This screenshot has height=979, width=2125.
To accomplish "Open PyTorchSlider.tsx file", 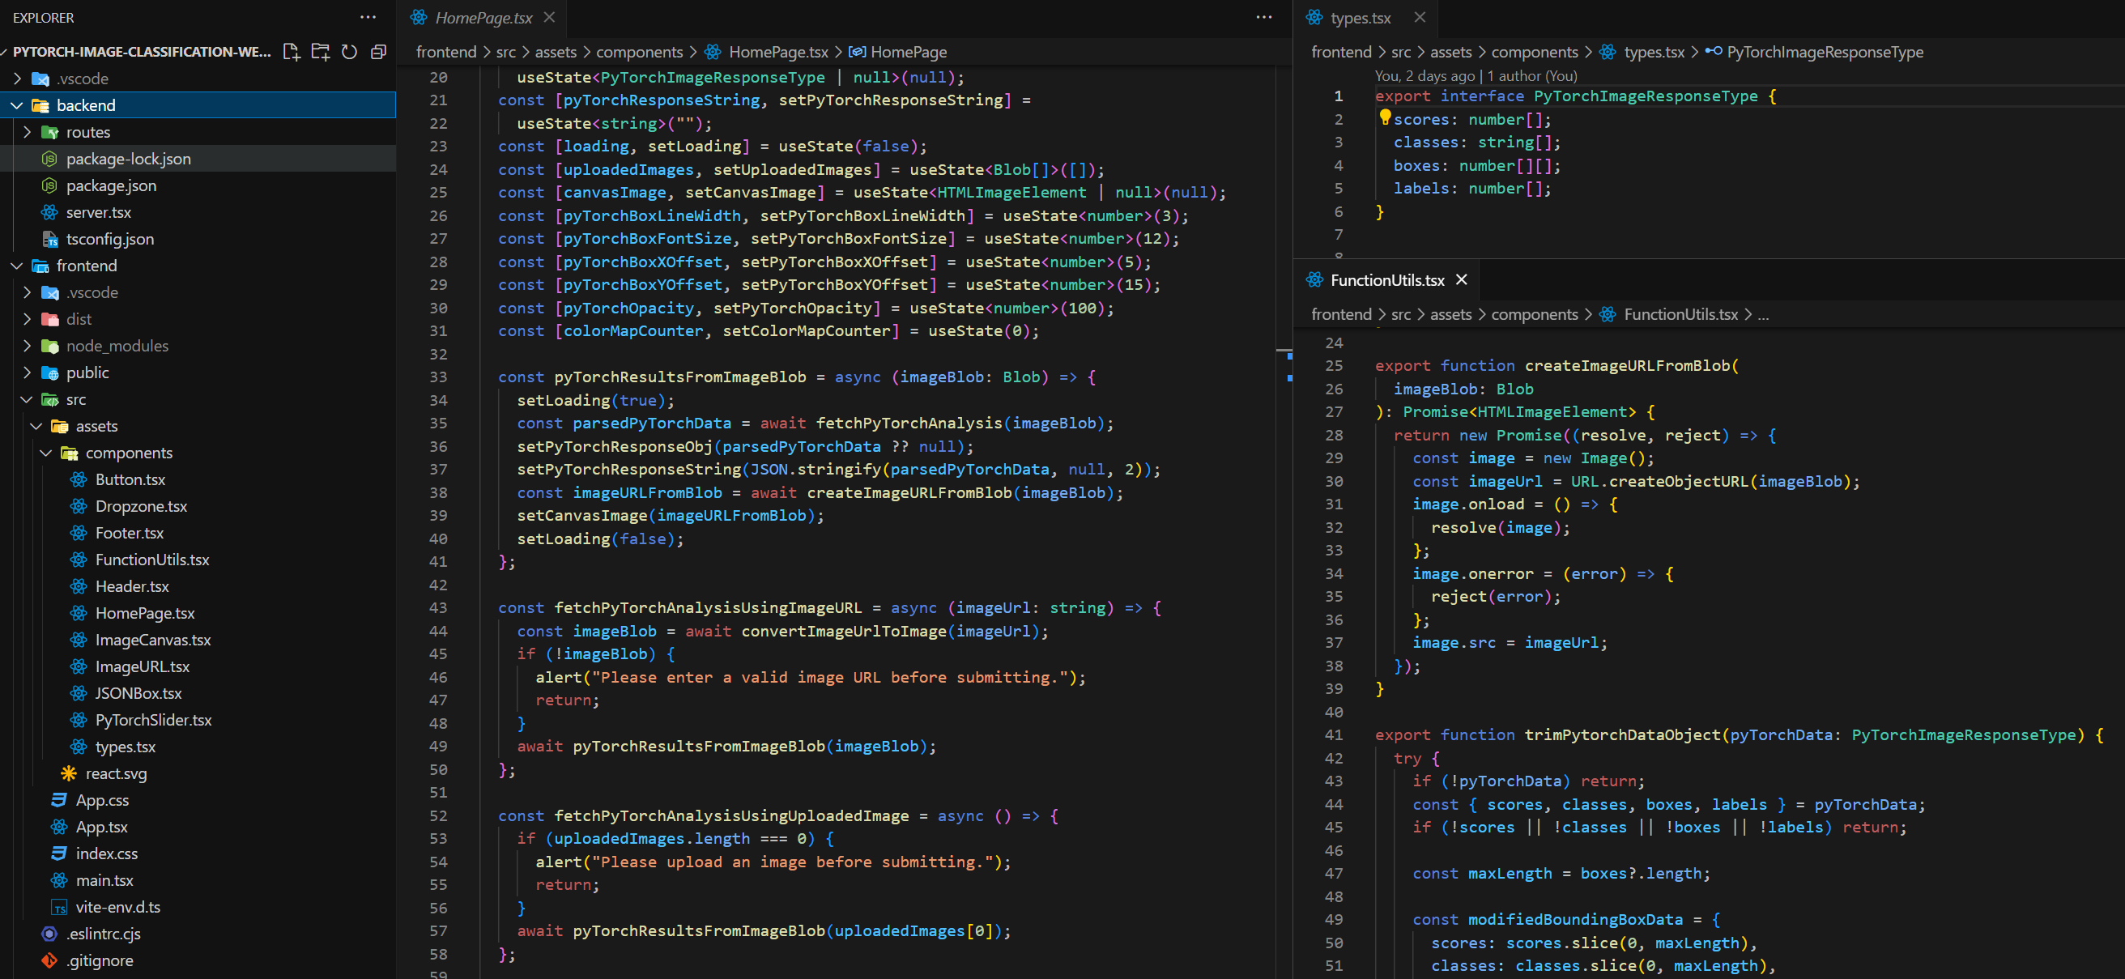I will pyautogui.click(x=198, y=720).
